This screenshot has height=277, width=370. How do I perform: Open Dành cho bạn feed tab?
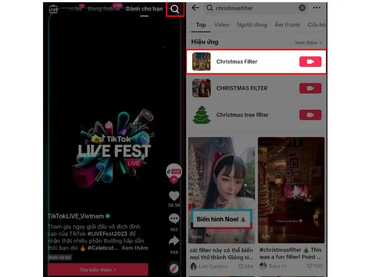tap(144, 9)
